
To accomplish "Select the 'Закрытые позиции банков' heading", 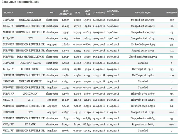I will [20, 2].
